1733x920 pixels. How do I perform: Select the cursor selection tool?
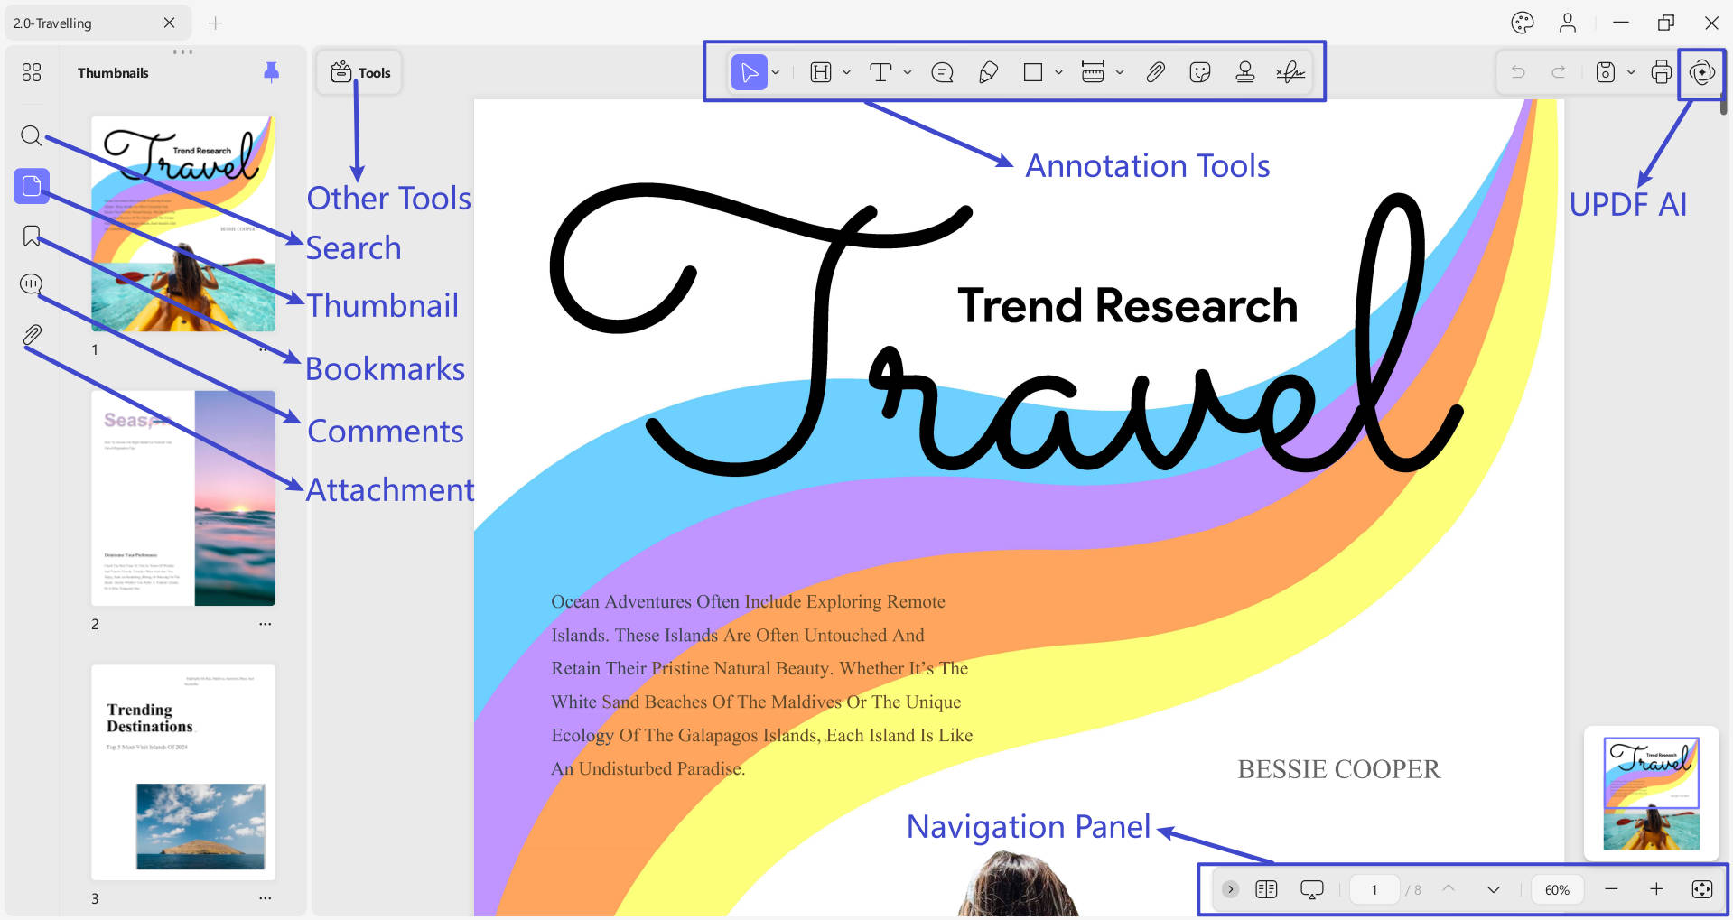pyautogui.click(x=749, y=72)
